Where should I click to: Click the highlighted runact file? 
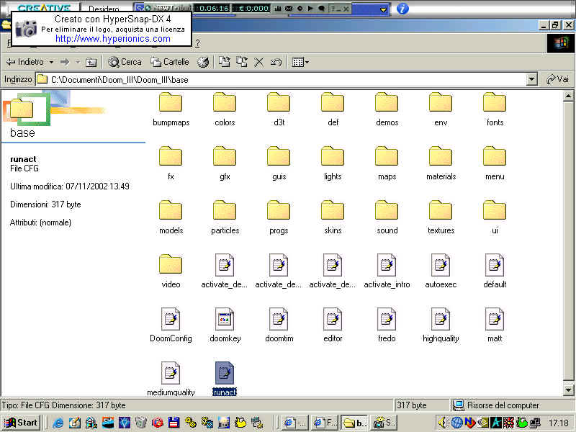pyautogui.click(x=225, y=379)
